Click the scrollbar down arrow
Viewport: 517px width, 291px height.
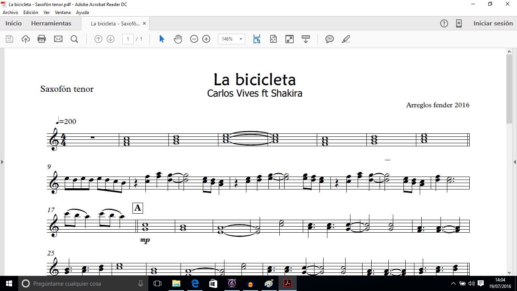click(509, 272)
